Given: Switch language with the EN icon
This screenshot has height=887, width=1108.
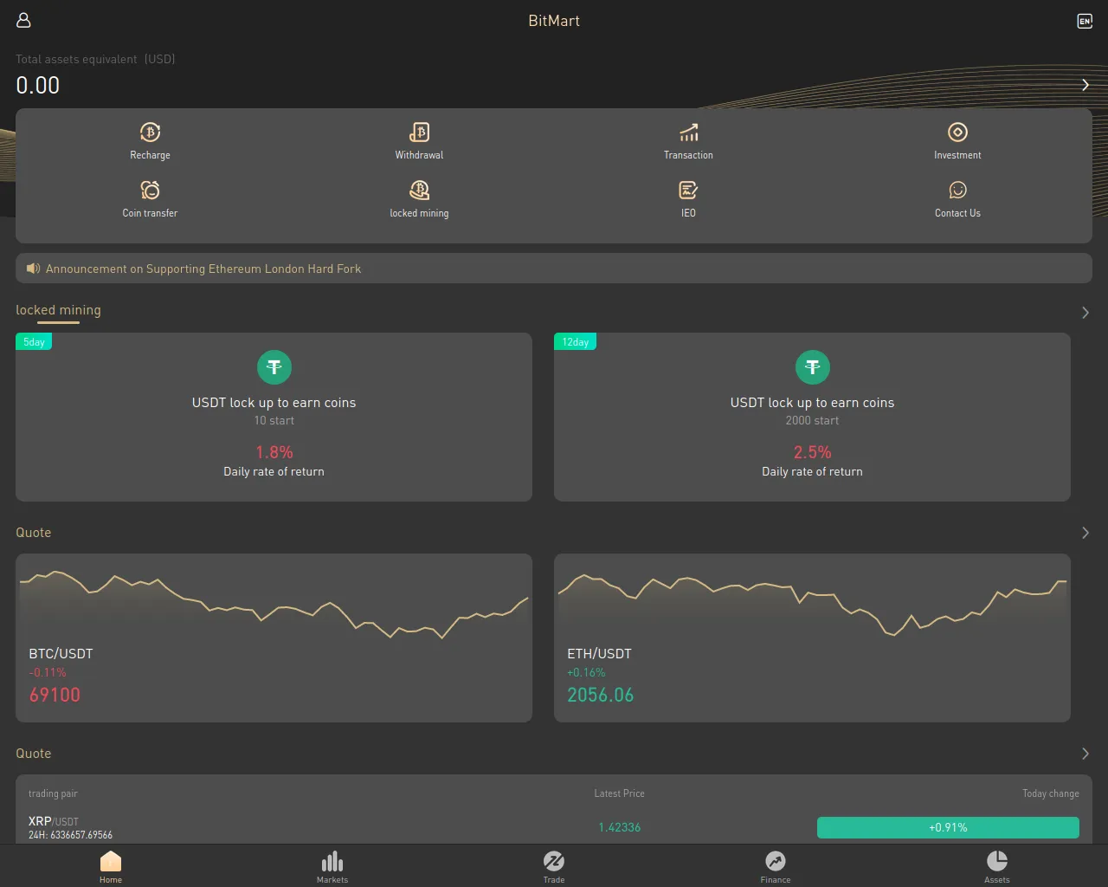Looking at the screenshot, I should click(x=1085, y=21).
